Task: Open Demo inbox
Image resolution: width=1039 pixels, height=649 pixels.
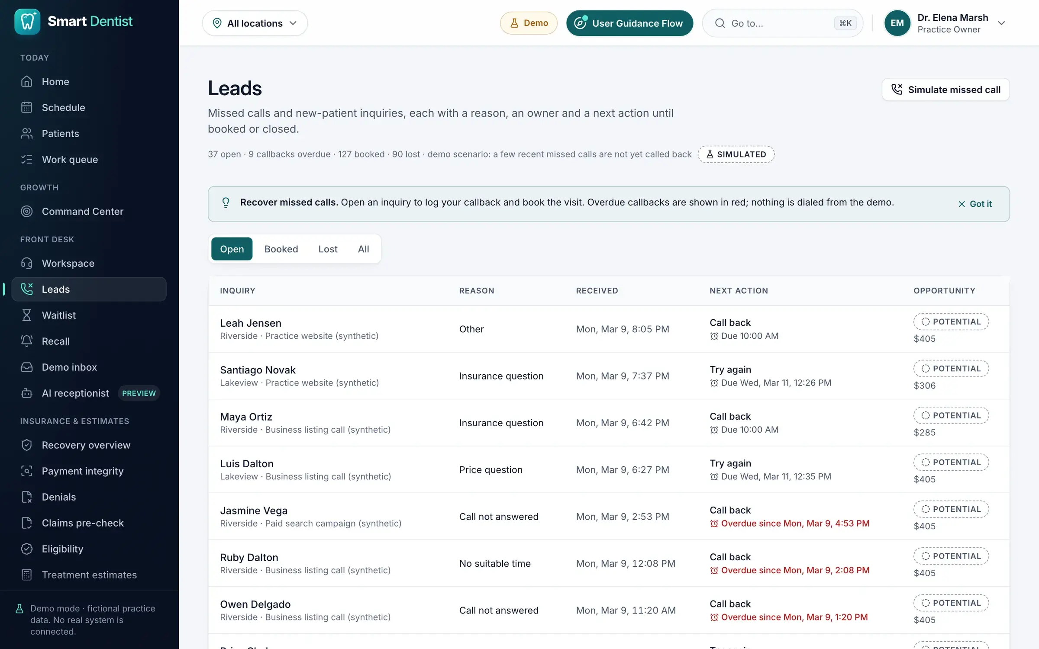Action: click(89, 367)
